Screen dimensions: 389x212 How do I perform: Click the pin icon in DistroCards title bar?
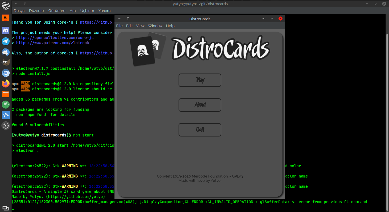[x=128, y=19]
